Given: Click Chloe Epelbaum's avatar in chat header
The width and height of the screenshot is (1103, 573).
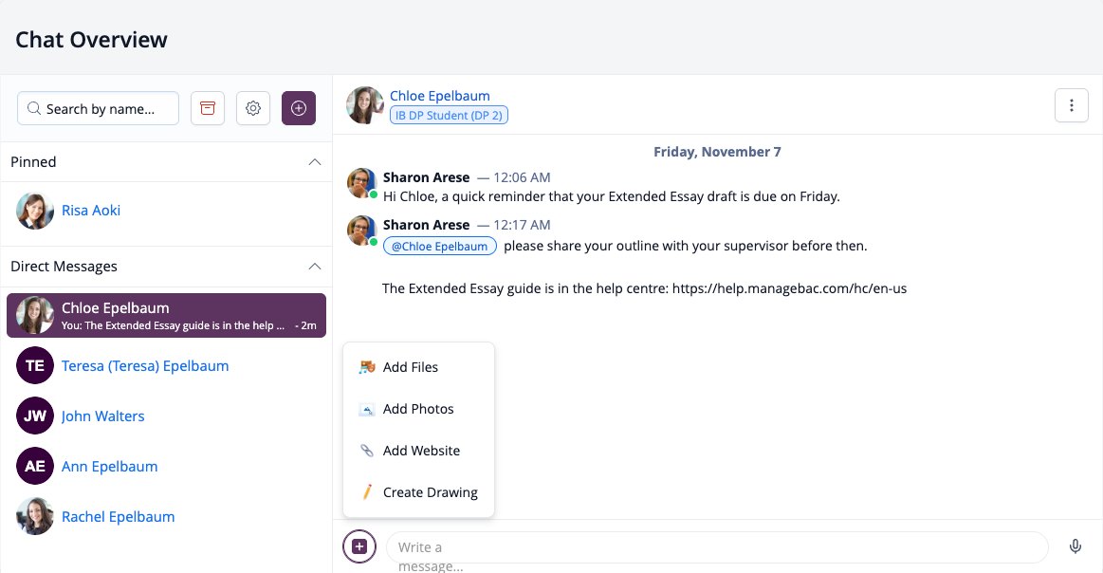Looking at the screenshot, I should [x=364, y=105].
